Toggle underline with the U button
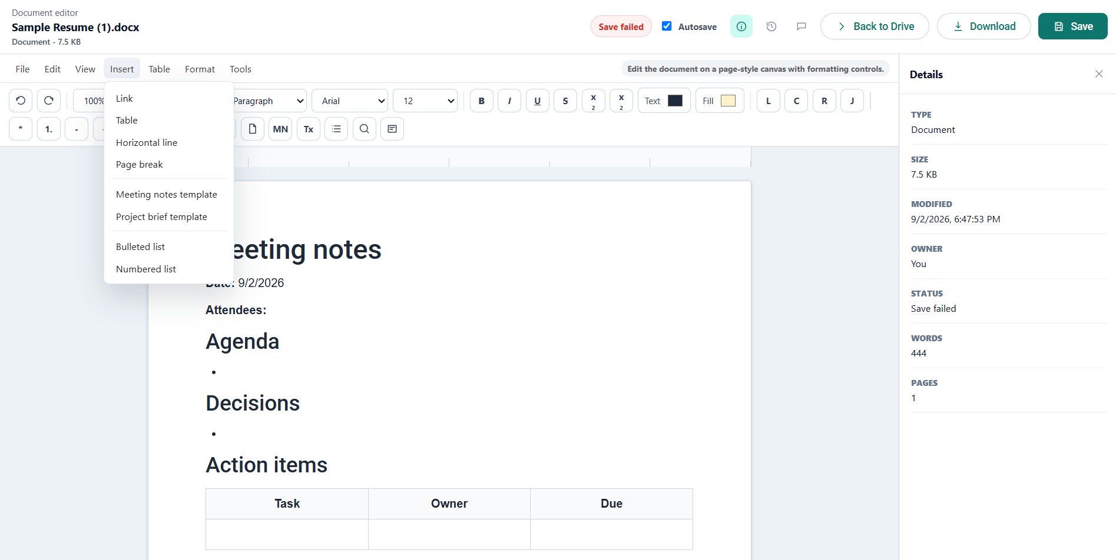The width and height of the screenshot is (1116, 560). pos(538,101)
